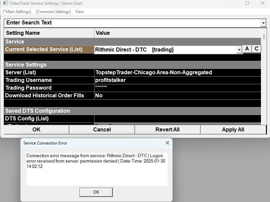Open the [*Main Settings] menu
This screenshot has height=202, width=270.
click(17, 12)
